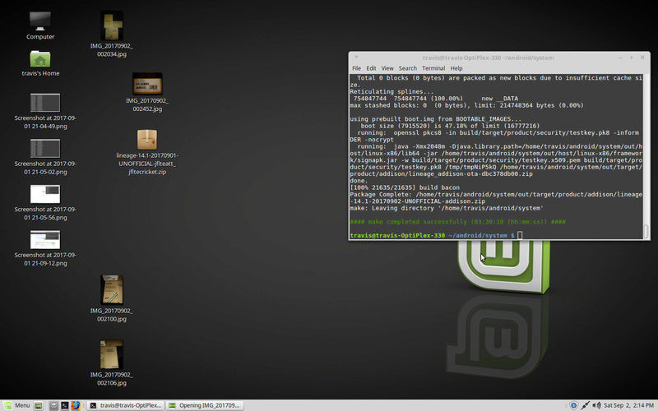Viewport: 658px width, 411px height.
Task: Click the 'make: Leaving directory' terminal line
Action: [447, 208]
